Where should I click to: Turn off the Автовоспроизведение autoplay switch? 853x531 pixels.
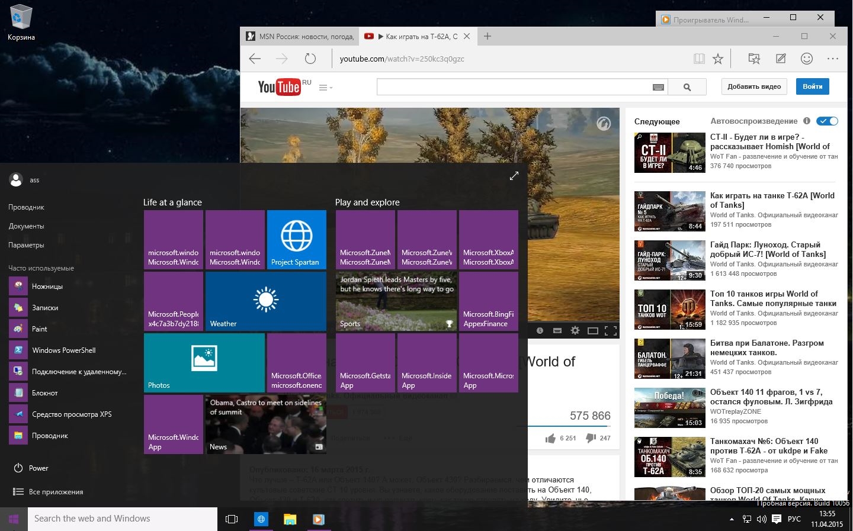827,121
